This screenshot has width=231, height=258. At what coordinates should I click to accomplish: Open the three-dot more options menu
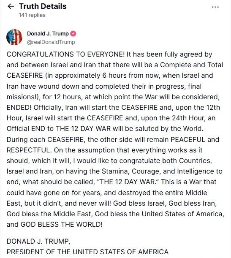point(215,7)
